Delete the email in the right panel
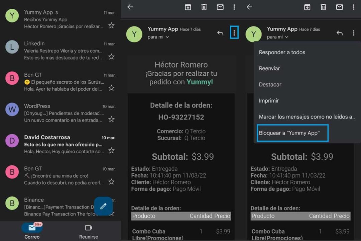Viewport: 361px width, 241px height. point(323,7)
